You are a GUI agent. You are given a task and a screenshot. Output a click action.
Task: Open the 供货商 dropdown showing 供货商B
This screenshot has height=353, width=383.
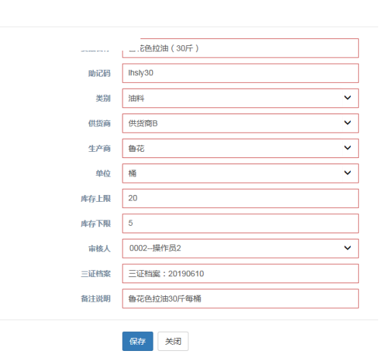240,123
